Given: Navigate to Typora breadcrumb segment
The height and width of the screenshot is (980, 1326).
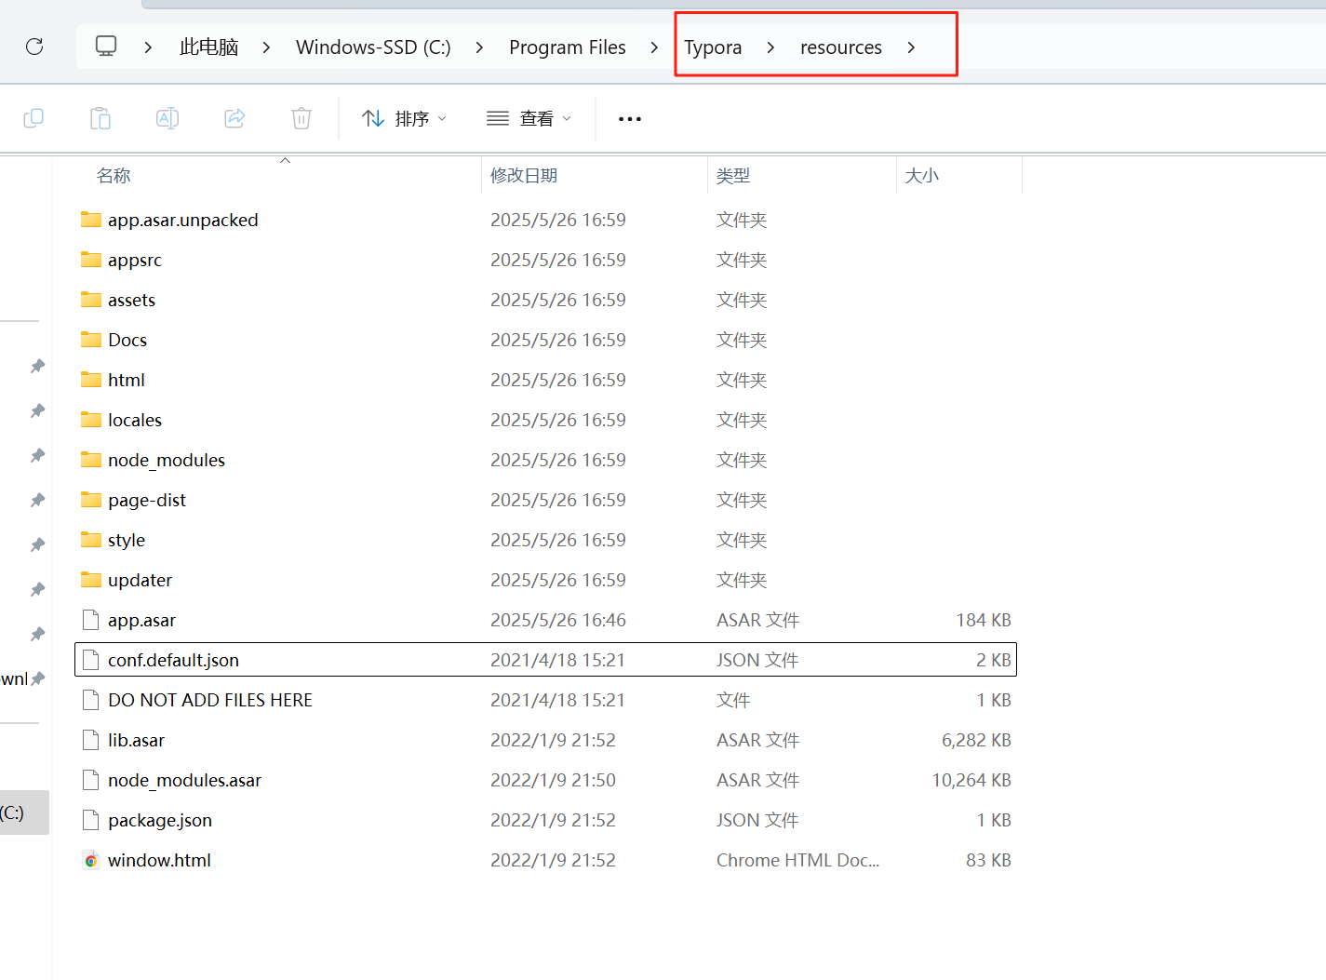Looking at the screenshot, I should [713, 47].
